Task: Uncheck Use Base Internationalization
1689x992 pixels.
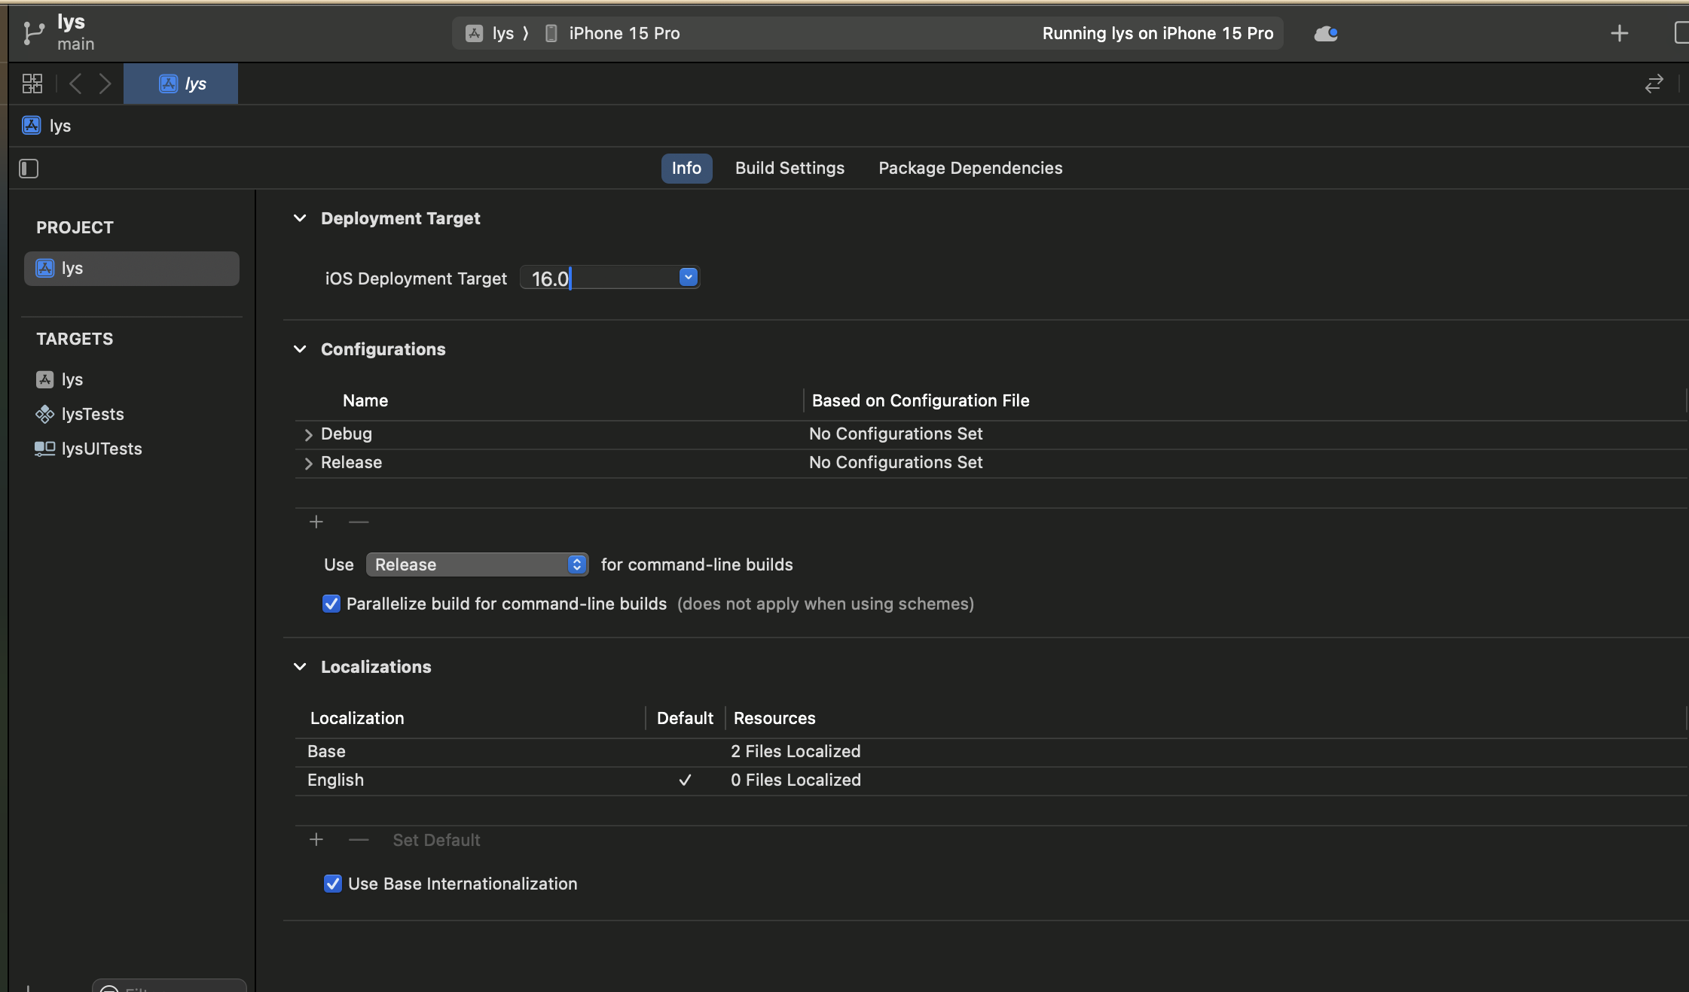Action: click(332, 884)
